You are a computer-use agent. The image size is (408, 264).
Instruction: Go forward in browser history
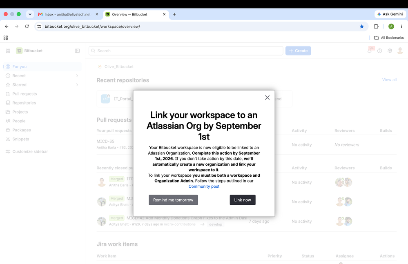pos(17,26)
